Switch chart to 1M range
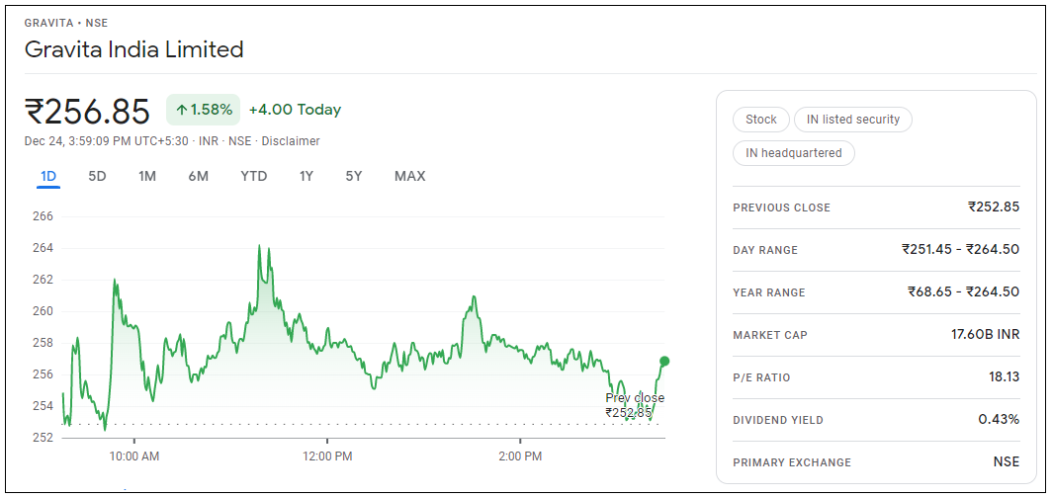This screenshot has width=1052, height=497. [x=147, y=177]
